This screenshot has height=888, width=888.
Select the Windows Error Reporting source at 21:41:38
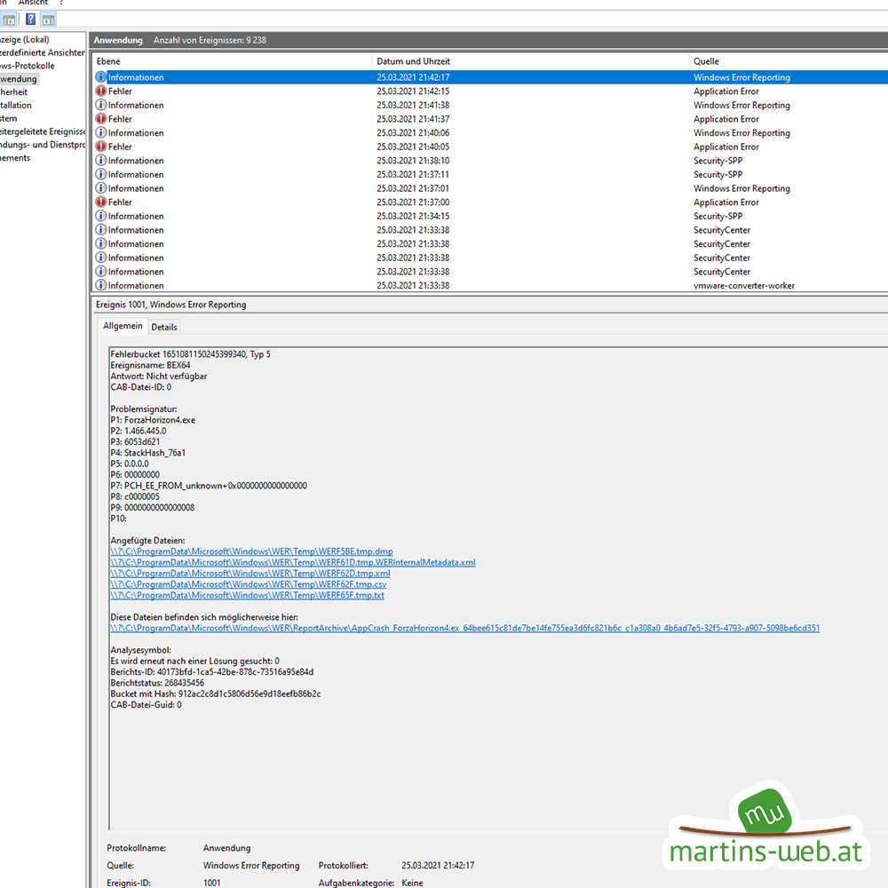[x=741, y=105]
